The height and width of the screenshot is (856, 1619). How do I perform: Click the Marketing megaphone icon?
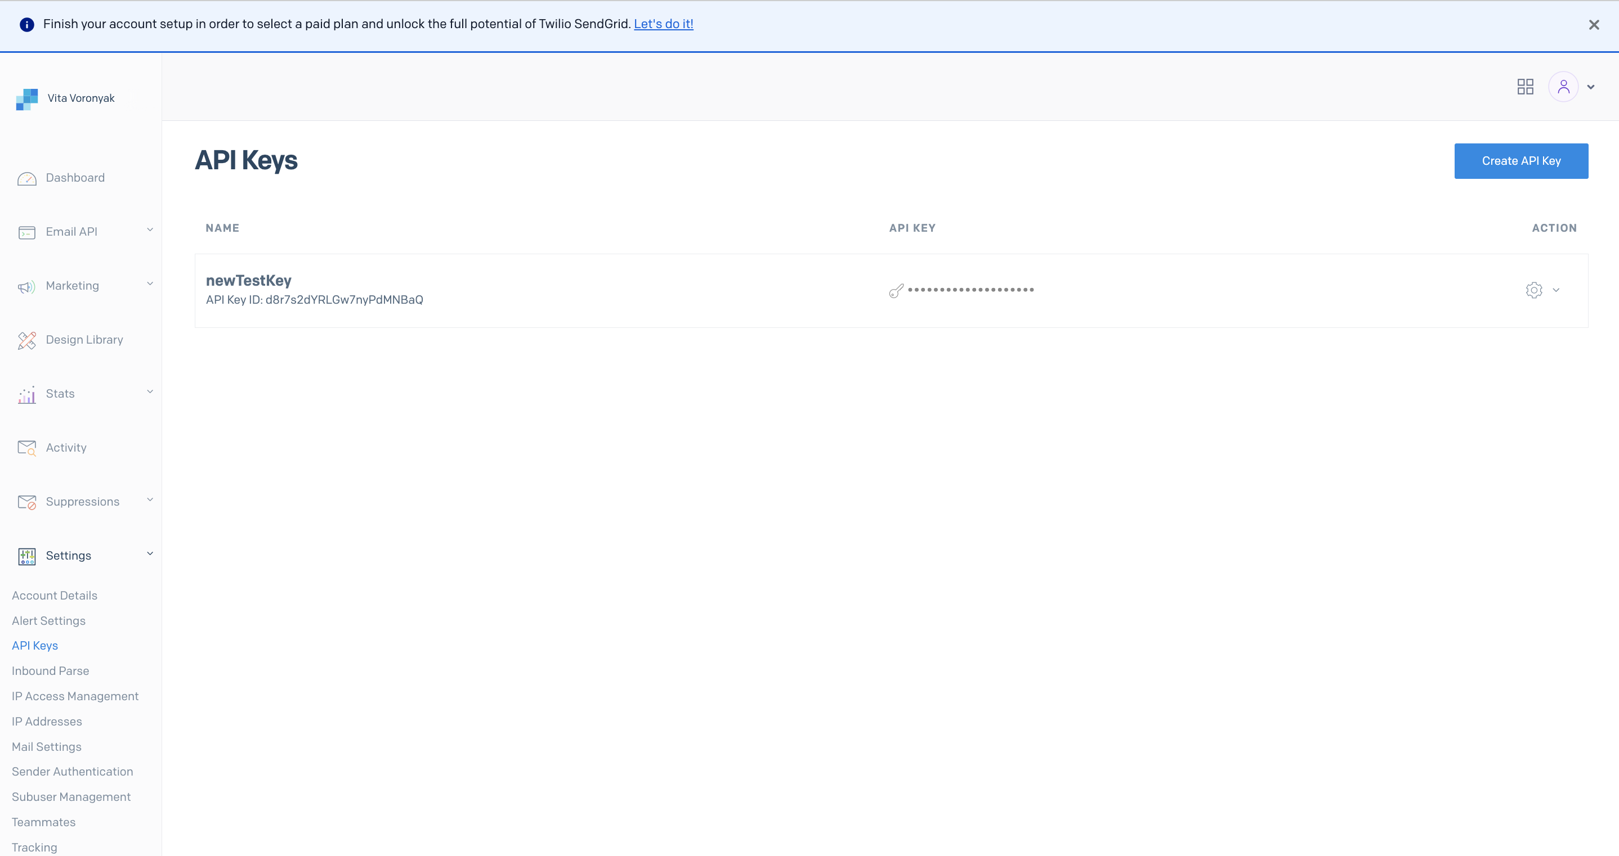click(26, 286)
